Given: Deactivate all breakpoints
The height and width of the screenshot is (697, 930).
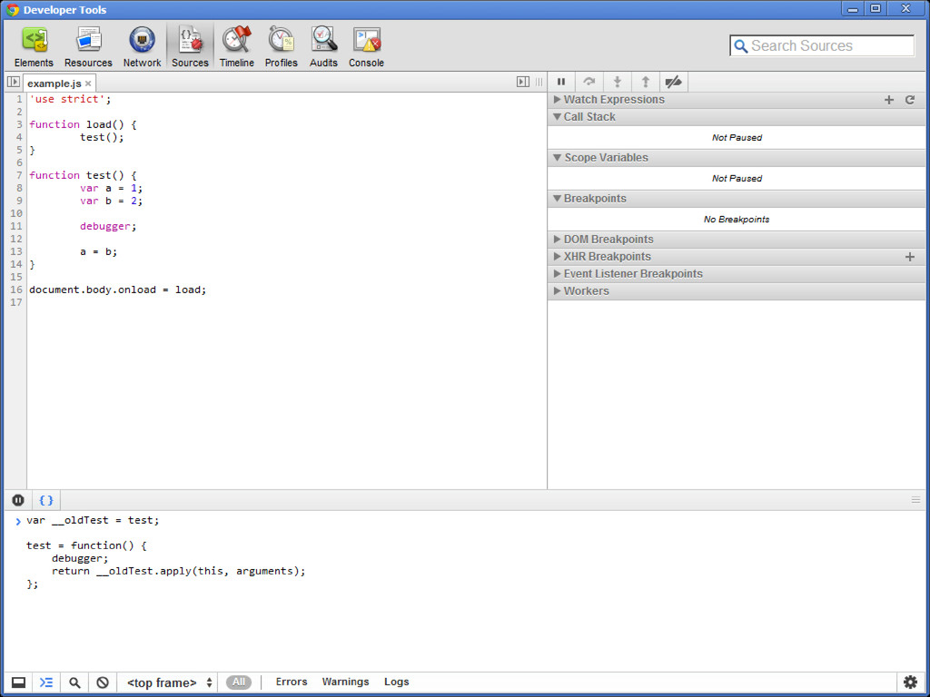Looking at the screenshot, I should tap(673, 82).
